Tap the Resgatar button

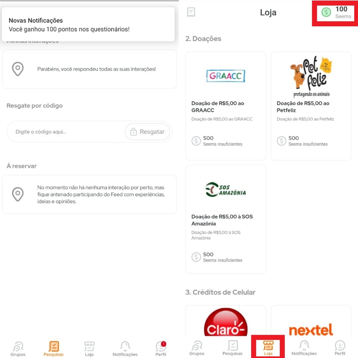point(147,132)
